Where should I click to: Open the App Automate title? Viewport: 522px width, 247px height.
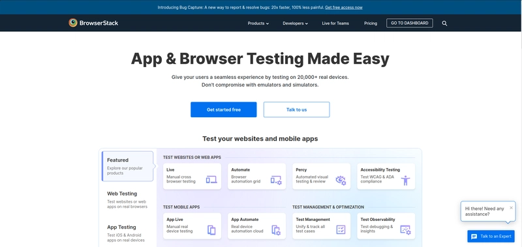245,220
